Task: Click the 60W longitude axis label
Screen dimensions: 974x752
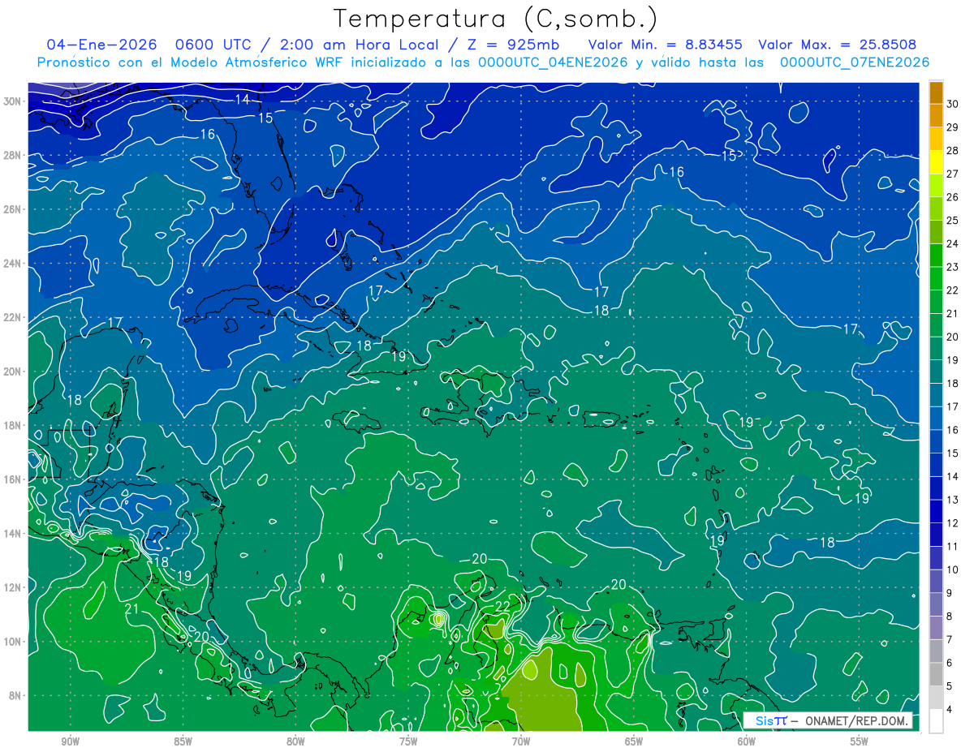Action: (747, 741)
